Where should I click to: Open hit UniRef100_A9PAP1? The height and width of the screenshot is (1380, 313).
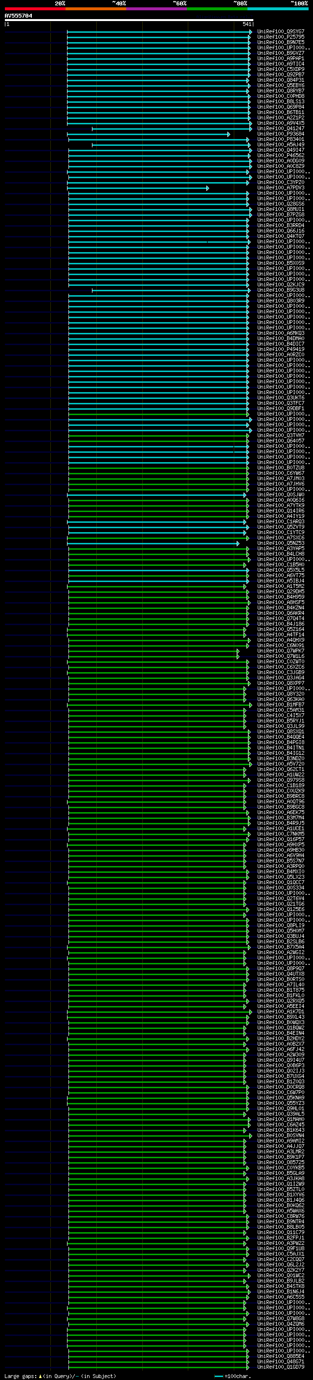[x=281, y=58]
